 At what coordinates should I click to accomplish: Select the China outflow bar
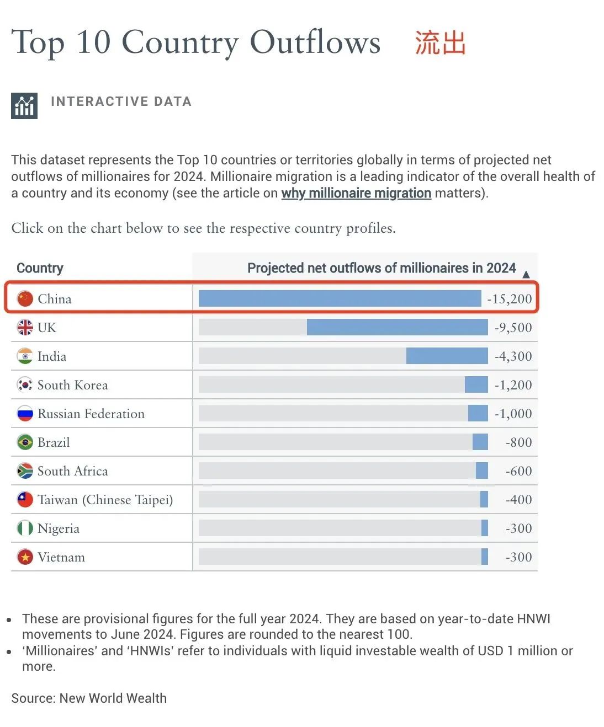tap(340, 299)
